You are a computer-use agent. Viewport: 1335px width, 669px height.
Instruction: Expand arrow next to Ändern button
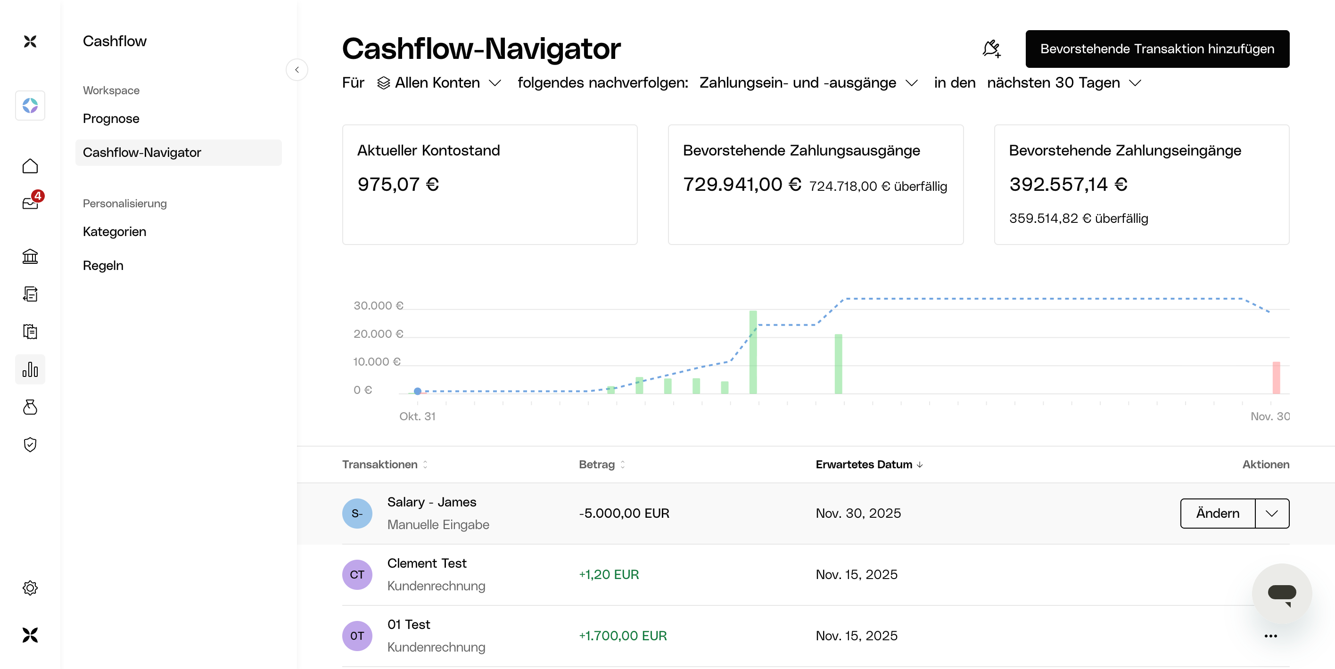point(1271,513)
